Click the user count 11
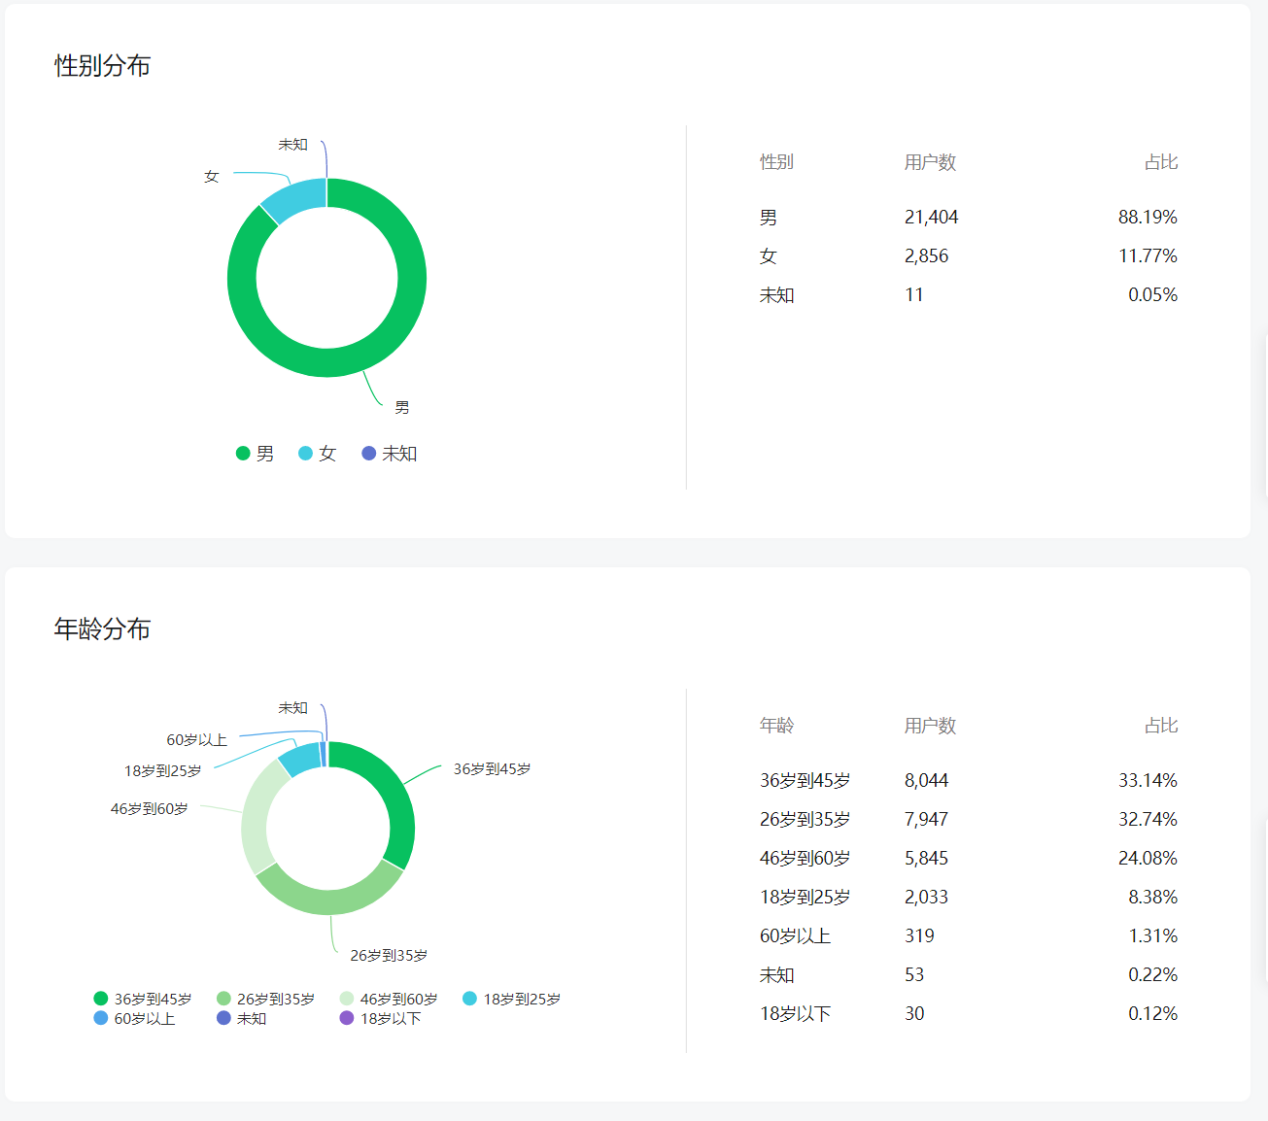This screenshot has width=1268, height=1121. [x=914, y=295]
